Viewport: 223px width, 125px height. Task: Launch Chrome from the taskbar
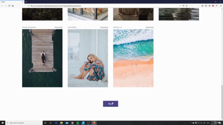(x=72, y=123)
